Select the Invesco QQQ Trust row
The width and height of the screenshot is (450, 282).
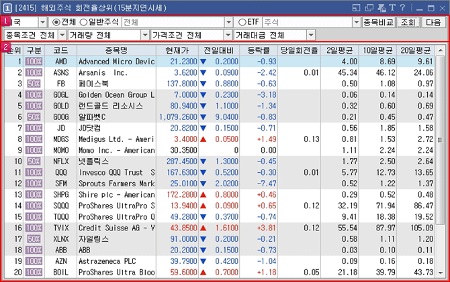point(219,173)
